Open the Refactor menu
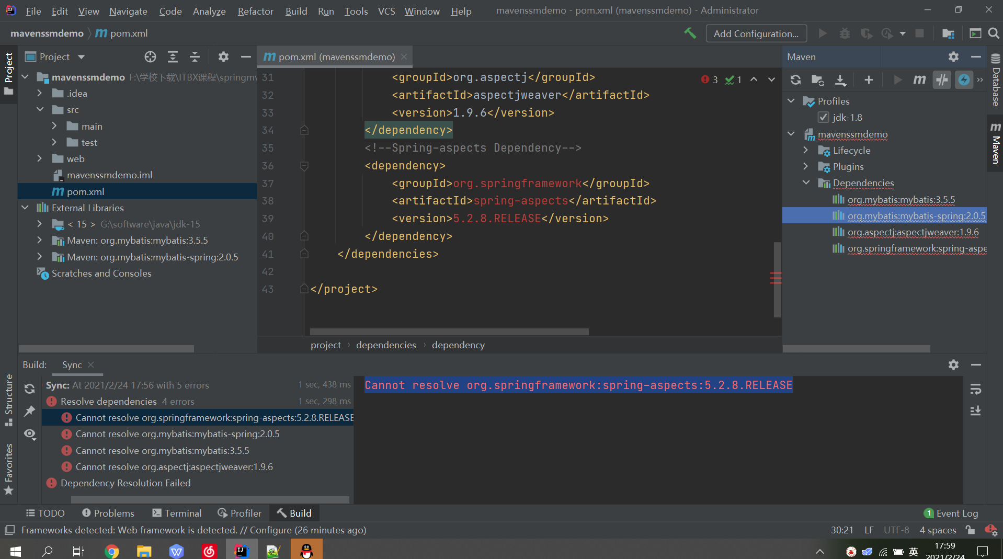Screen dimensions: 1003x559 pos(255,11)
